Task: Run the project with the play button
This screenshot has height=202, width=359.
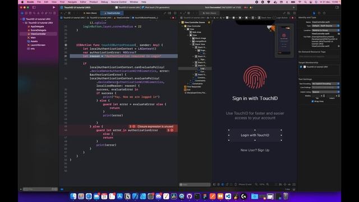Action: coord(54,7)
